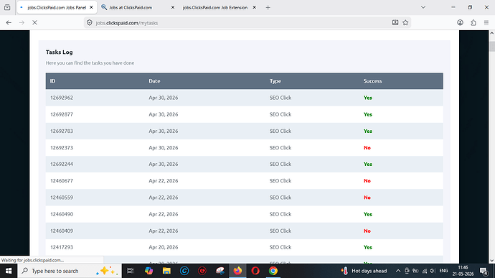Click the Windows taskbar search box

coord(69,271)
